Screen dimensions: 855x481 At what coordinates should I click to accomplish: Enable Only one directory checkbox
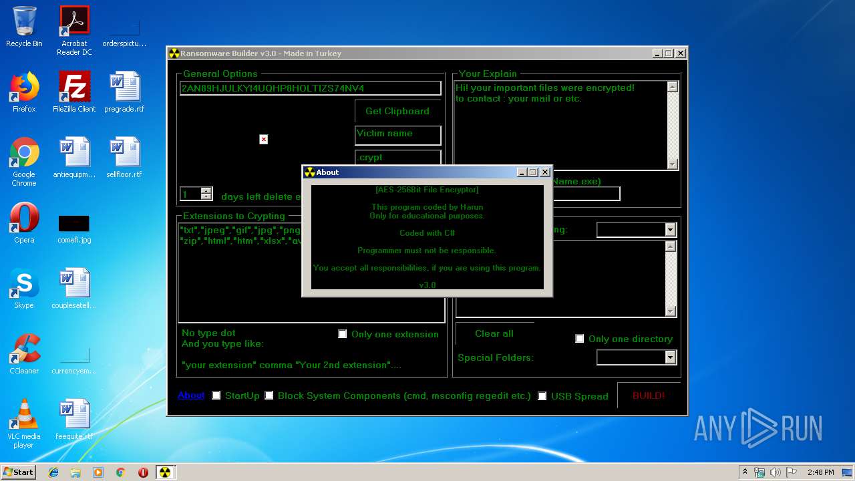pyautogui.click(x=580, y=339)
